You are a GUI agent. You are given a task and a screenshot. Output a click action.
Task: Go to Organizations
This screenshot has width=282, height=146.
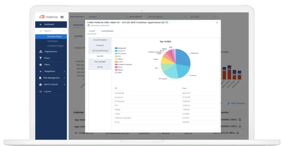[x=51, y=51]
